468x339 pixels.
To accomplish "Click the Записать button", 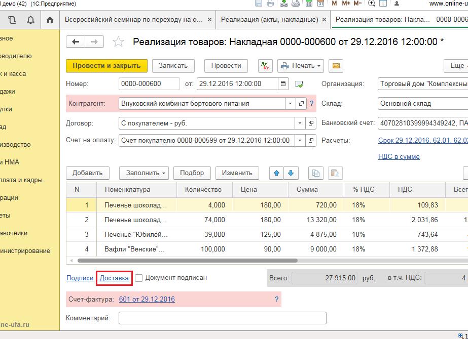I will coord(173,66).
